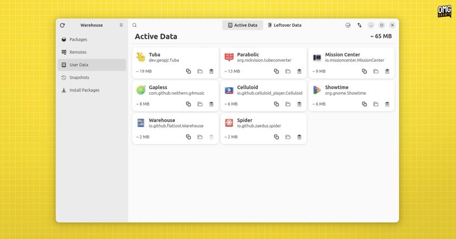Viewport: 456px width, 239px height.
Task: Open Warehouse data folder
Action: [200, 137]
